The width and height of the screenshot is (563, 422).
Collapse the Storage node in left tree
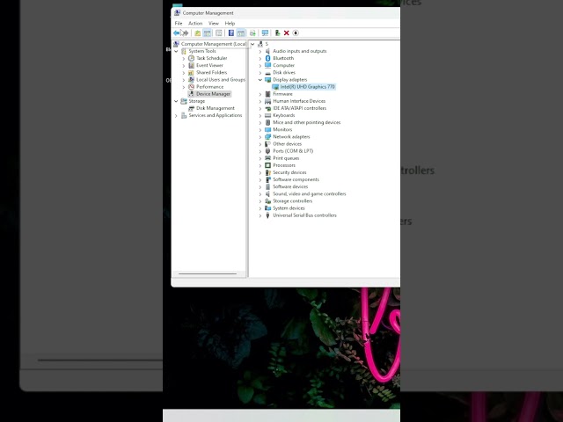coord(176,101)
